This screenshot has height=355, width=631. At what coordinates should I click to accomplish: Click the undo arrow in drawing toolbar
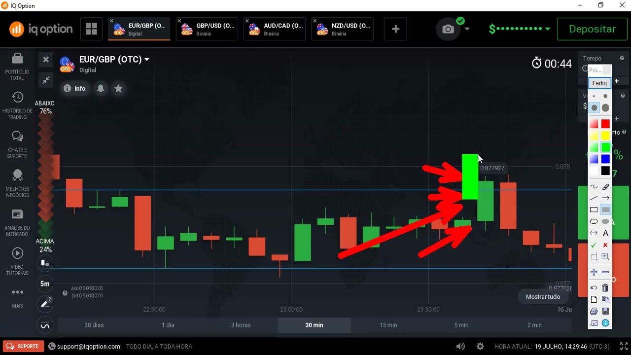click(x=594, y=288)
